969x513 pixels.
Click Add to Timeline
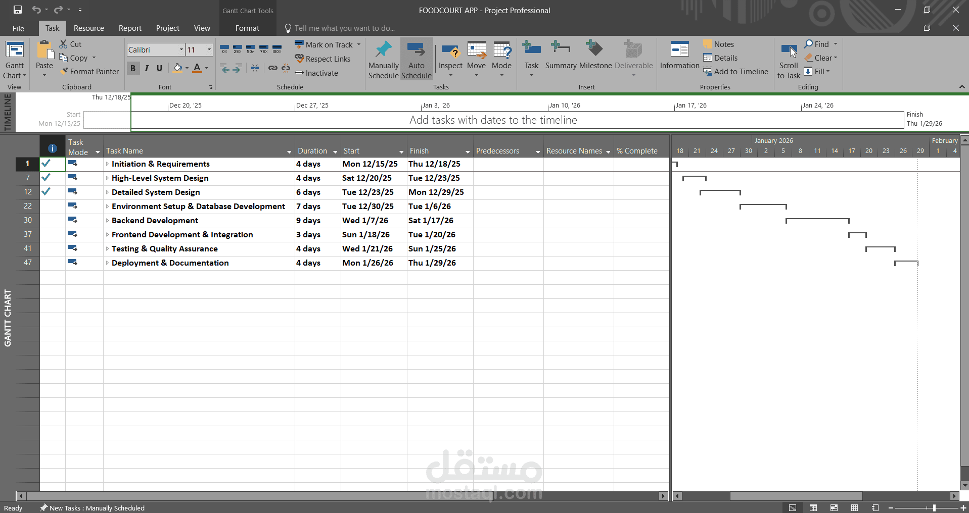click(735, 72)
